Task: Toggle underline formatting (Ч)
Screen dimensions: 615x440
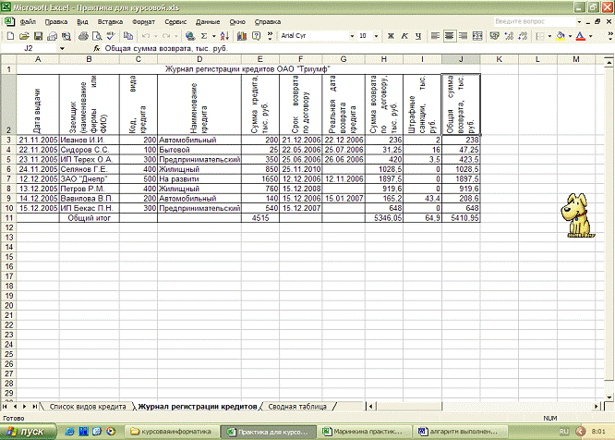Action: [419, 36]
